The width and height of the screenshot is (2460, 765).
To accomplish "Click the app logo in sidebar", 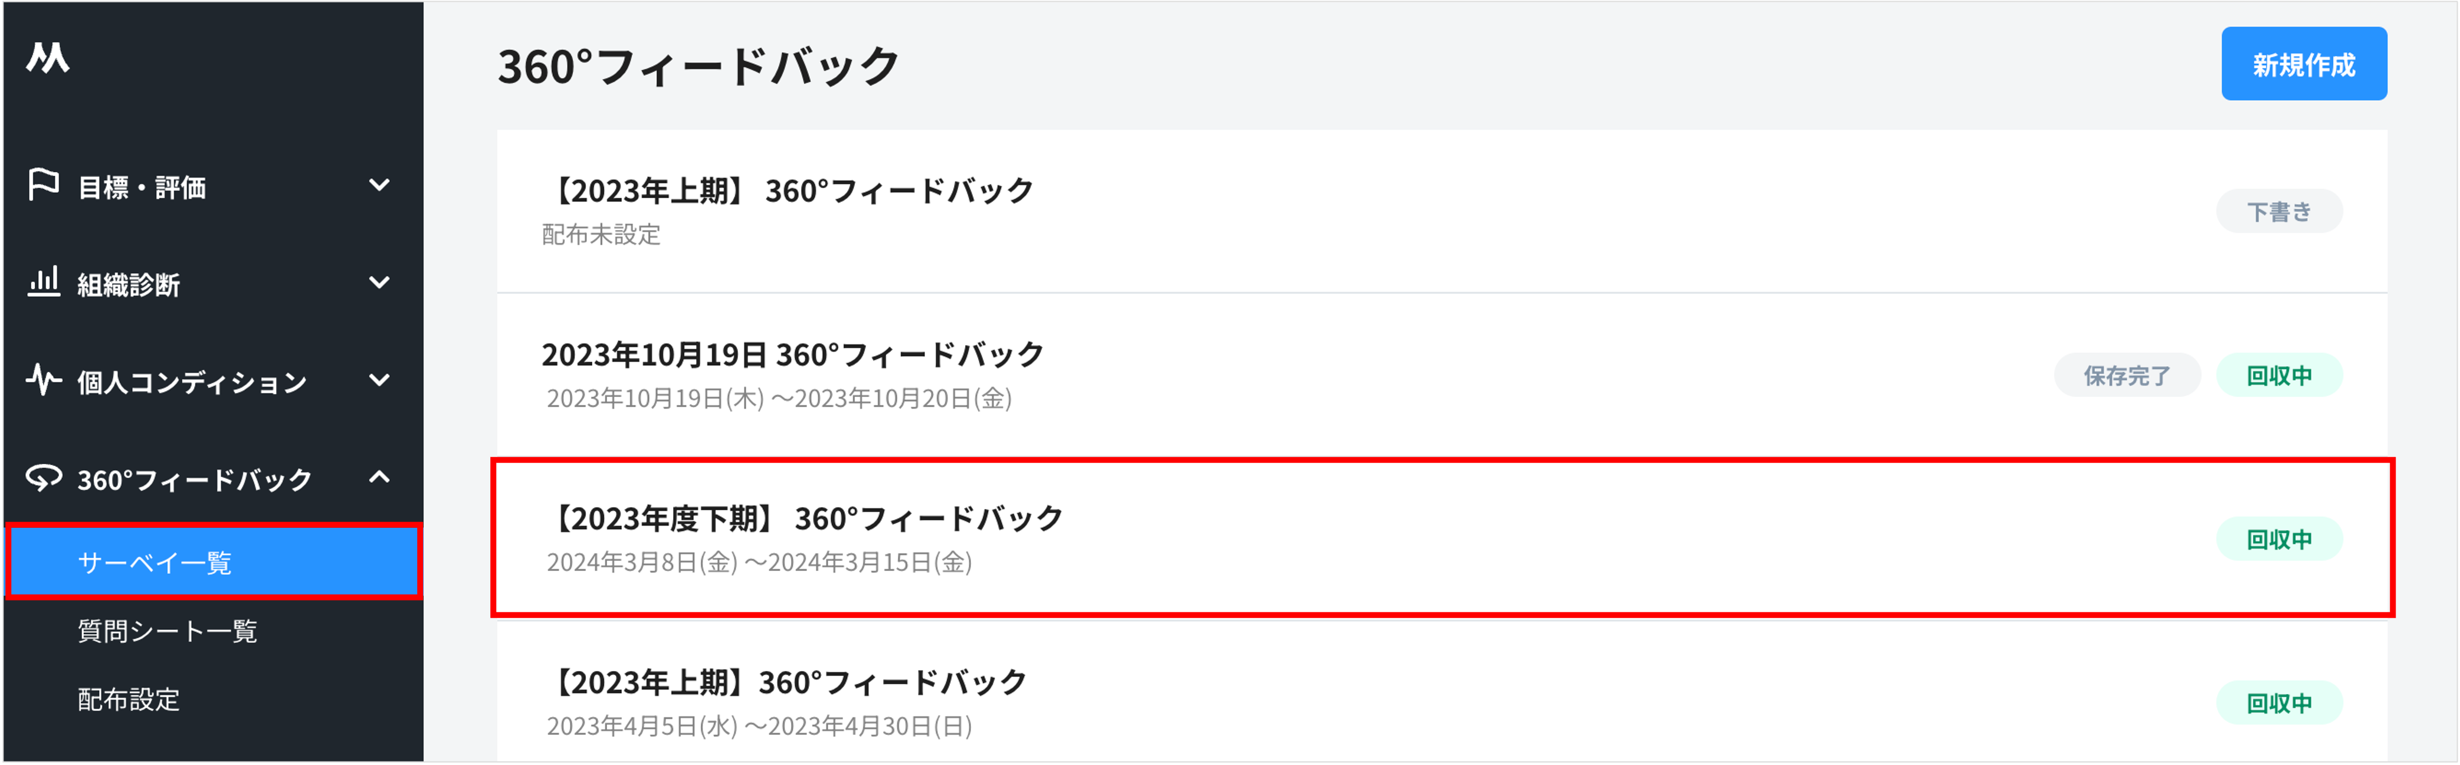I will (x=48, y=58).
